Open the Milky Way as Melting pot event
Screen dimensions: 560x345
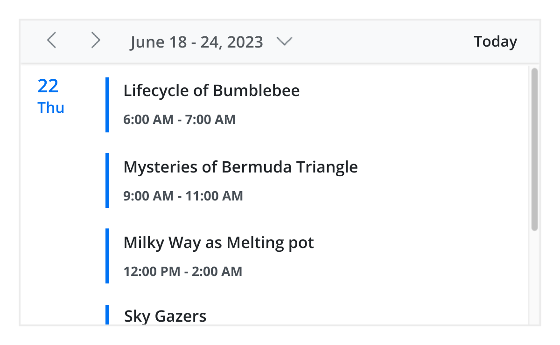(x=218, y=242)
